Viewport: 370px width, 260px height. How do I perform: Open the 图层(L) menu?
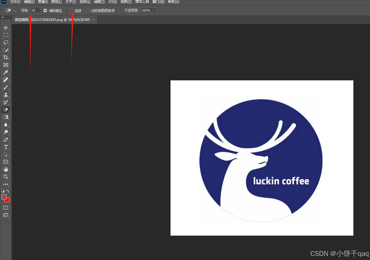56,2
